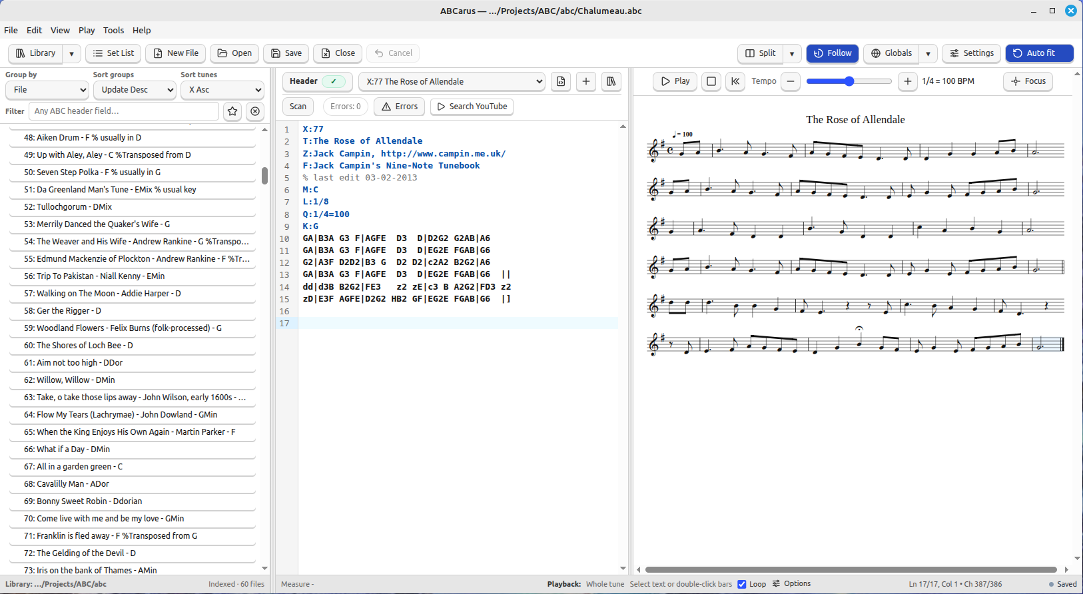The image size is (1083, 594).
Task: Click the star favorites filter icon
Action: pyautogui.click(x=232, y=111)
